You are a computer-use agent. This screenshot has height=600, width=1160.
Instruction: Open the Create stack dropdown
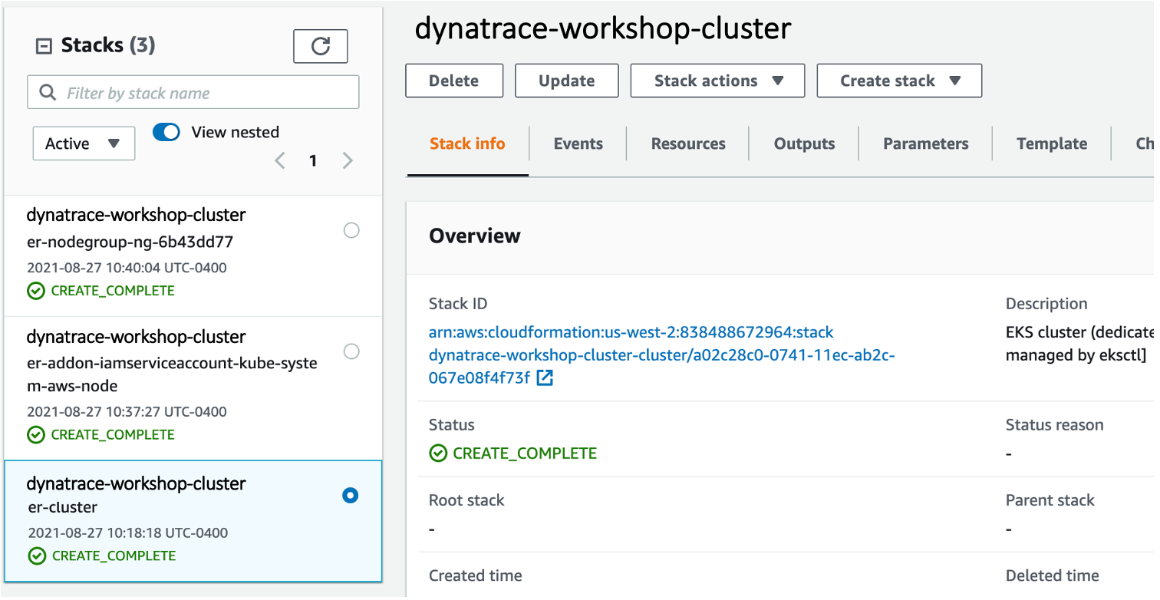[x=899, y=81]
